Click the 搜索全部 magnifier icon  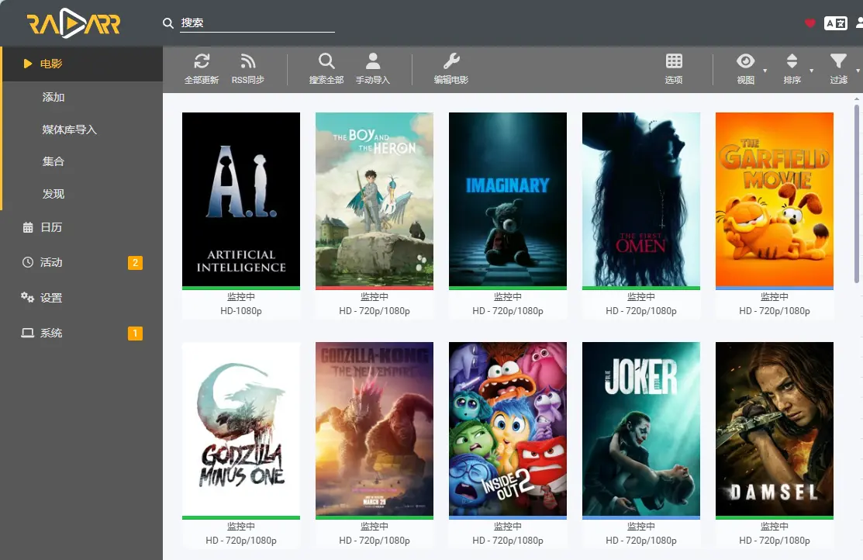326,62
